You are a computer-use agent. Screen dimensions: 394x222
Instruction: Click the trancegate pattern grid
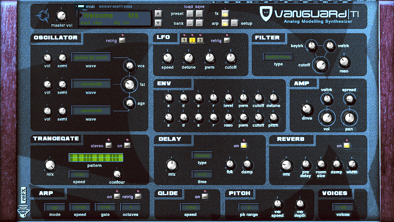[x=96, y=158]
